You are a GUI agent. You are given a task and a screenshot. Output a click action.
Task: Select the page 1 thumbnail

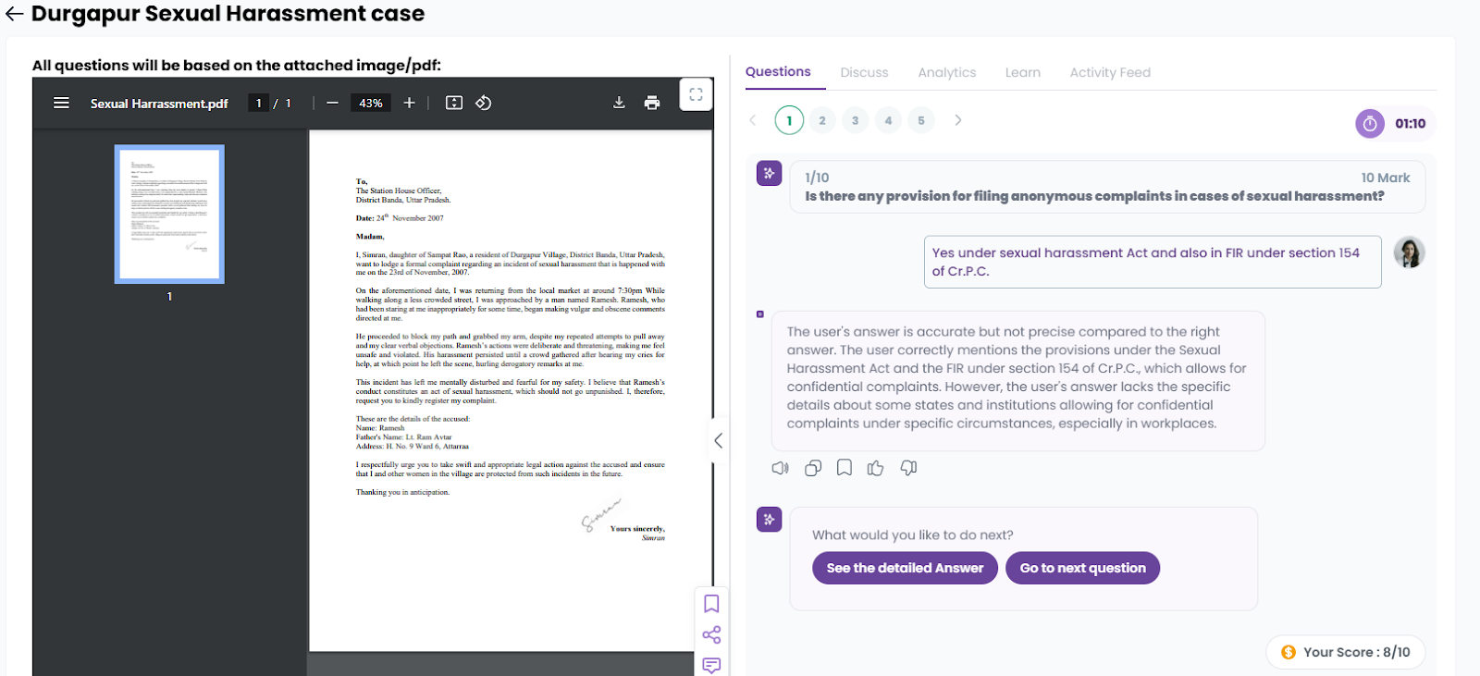169,214
